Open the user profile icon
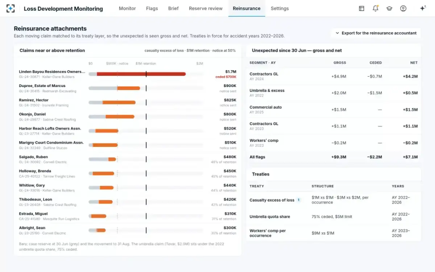This screenshot has width=435, height=272. point(403,8)
